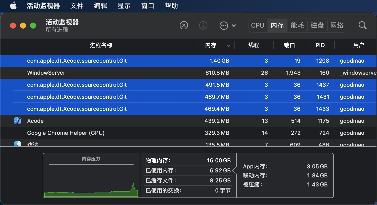Click the 已使用的交换 0 字节 value
The width and height of the screenshot is (377, 205).
click(223, 190)
